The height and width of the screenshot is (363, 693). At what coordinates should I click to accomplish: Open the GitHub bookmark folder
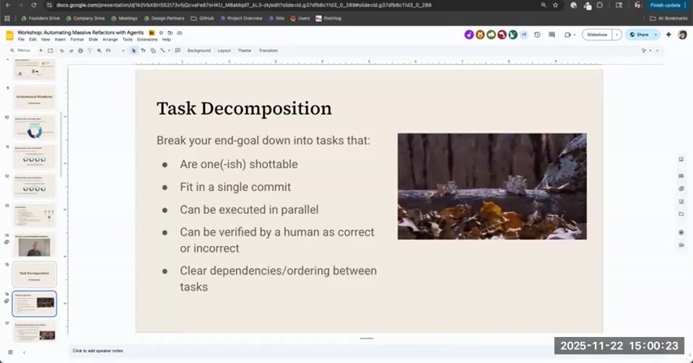pos(202,19)
